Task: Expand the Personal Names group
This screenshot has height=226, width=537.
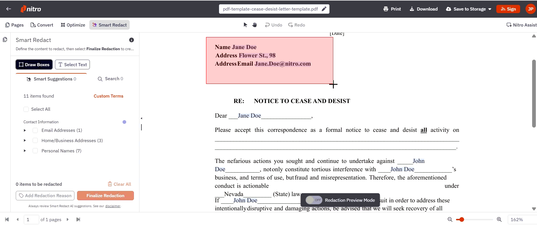Action: (x=25, y=151)
